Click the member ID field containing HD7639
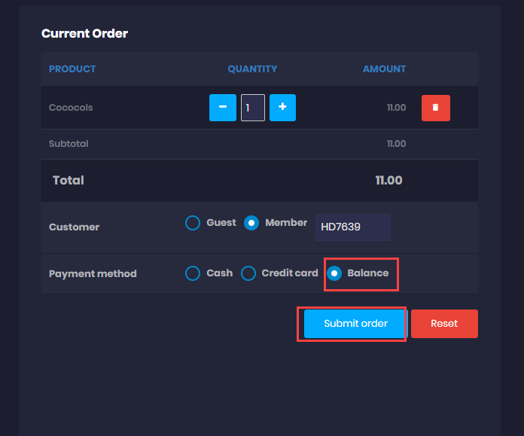This screenshot has width=524, height=436. click(353, 227)
